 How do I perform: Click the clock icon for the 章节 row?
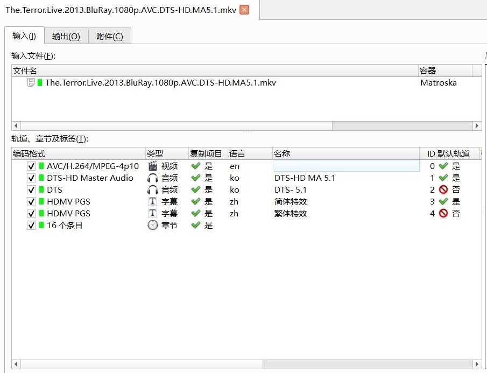[x=152, y=225]
